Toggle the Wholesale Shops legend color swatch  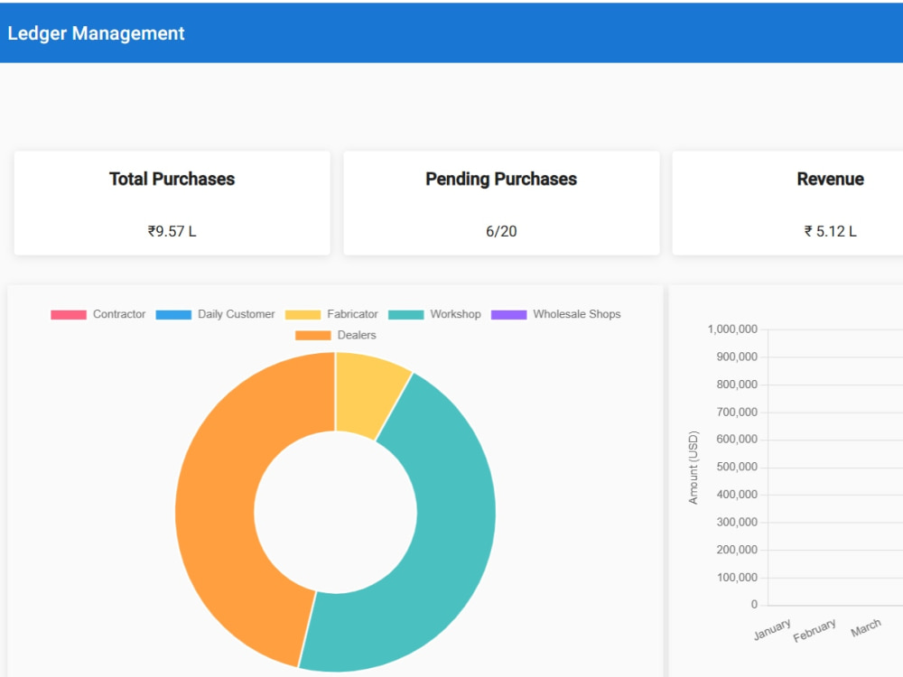click(508, 314)
